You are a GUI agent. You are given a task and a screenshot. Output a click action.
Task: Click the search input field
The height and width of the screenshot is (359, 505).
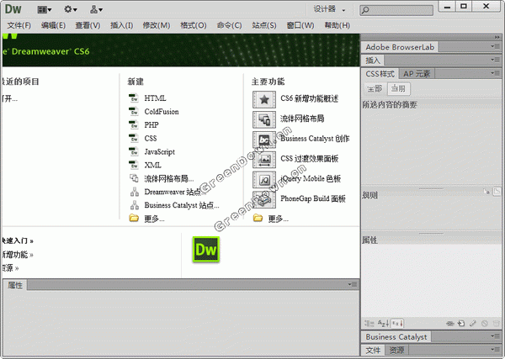(x=396, y=10)
